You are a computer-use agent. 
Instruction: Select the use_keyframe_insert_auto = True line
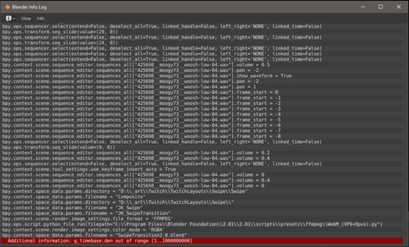point(202,169)
